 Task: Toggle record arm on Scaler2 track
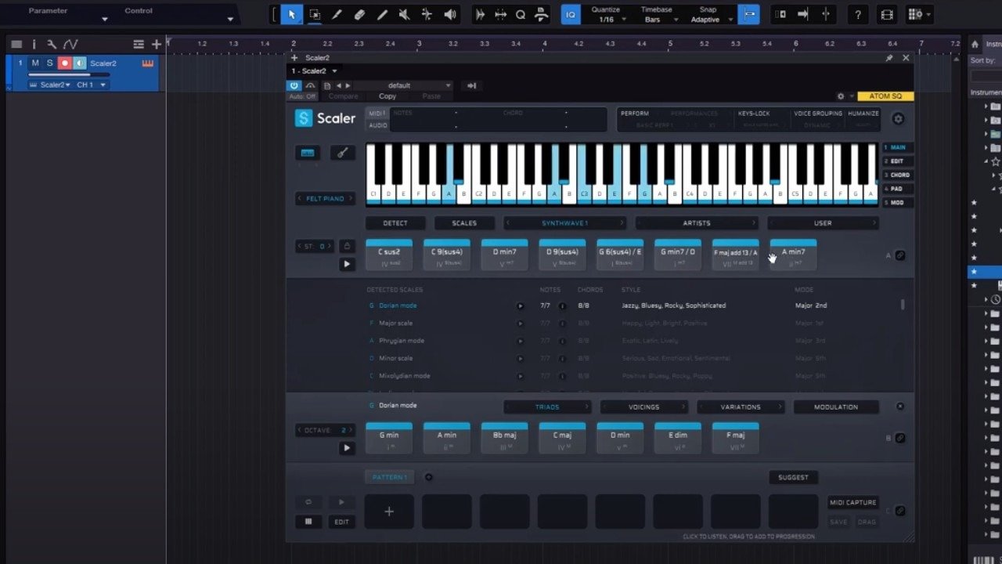click(x=65, y=63)
